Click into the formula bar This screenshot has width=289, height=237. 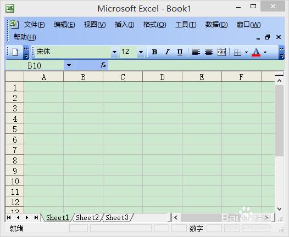(196, 65)
